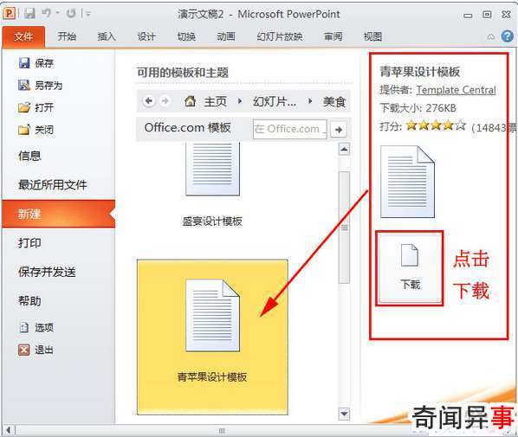Click the Back arrow in template navigation
Viewport: 518px width, 437px height.
[x=149, y=100]
